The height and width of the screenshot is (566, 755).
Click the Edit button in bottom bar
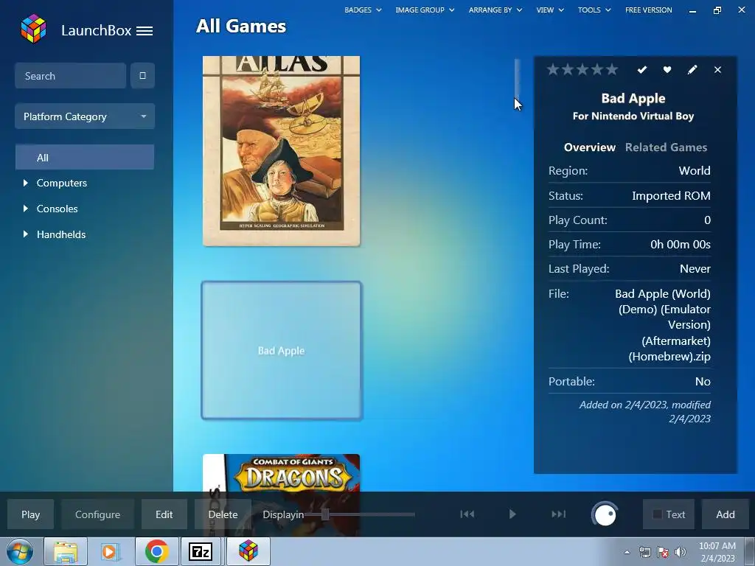(x=164, y=514)
